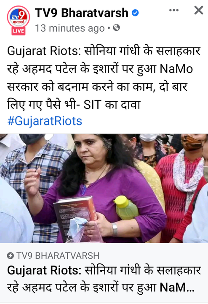Viewport: 208px width, 304px height.
Task: Click the 'Gujarat Riots:' caption opening
Action: [x=44, y=52]
